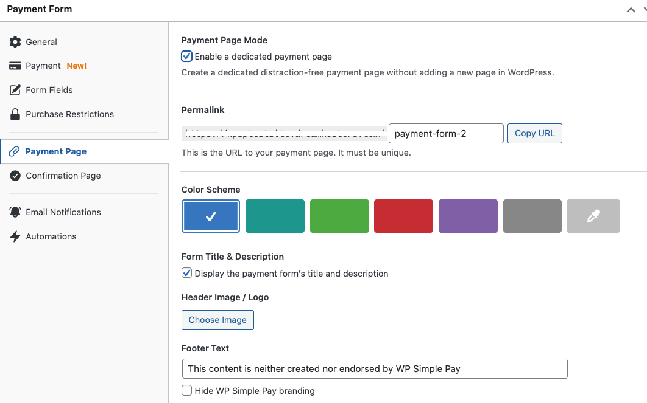647x403 pixels.
Task: Uncheck display form title and description
Action: 187,274
